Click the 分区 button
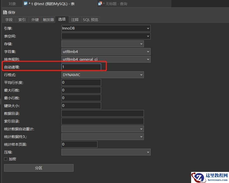229x183 pixels. [x=39, y=168]
